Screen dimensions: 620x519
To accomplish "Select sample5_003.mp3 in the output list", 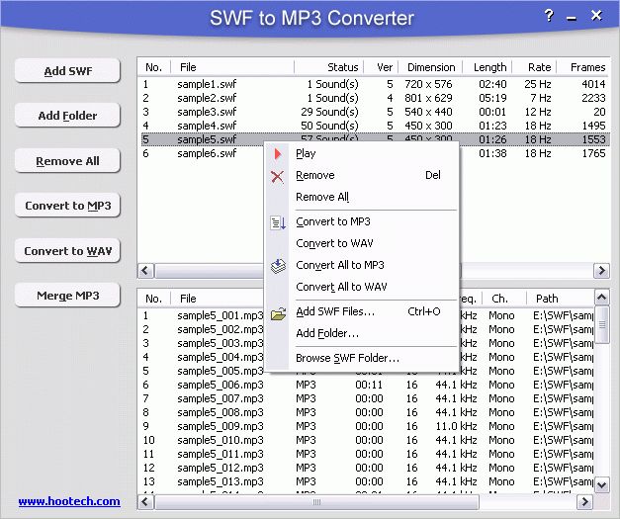I will [x=221, y=343].
